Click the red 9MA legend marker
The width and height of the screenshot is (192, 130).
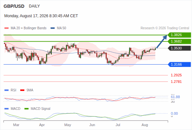(22, 90)
